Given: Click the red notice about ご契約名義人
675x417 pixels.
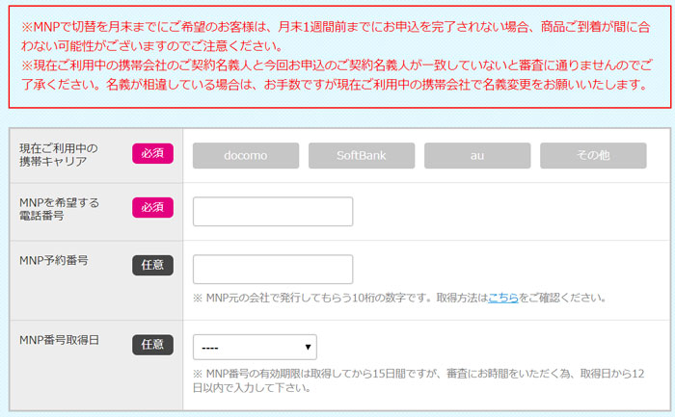Looking at the screenshot, I should point(337,75).
